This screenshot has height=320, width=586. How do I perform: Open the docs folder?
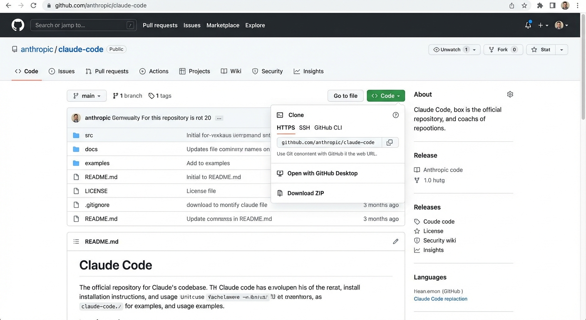coord(91,149)
